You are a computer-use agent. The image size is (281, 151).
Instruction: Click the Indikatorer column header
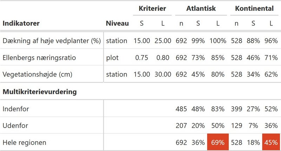click(x=21, y=23)
